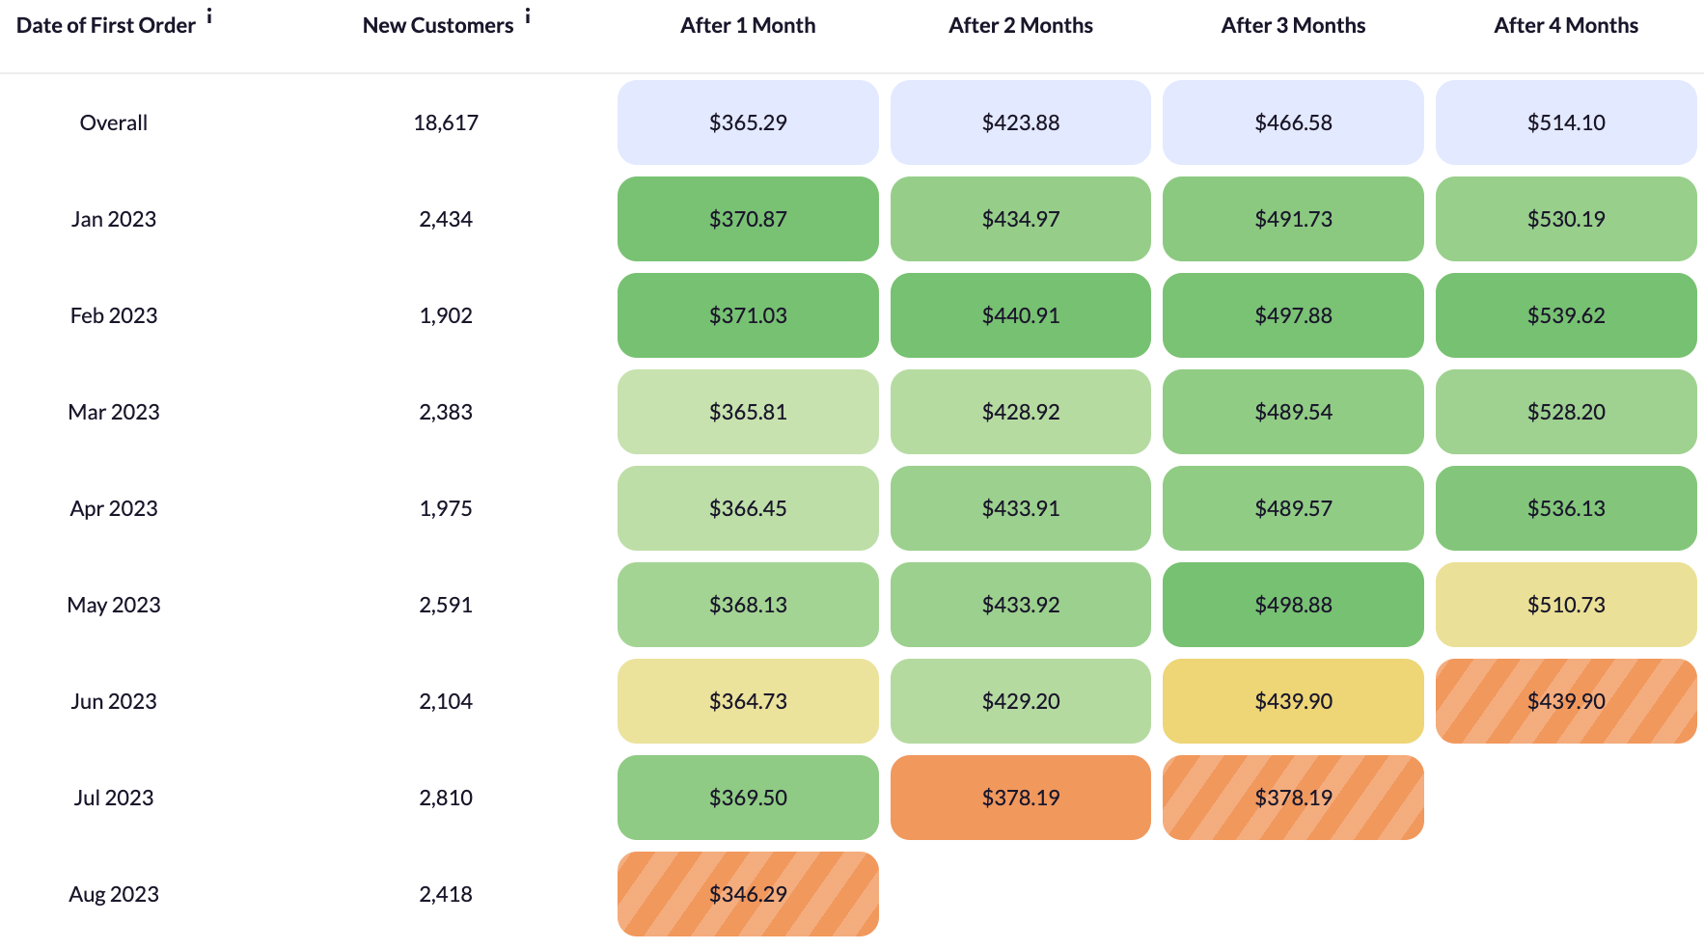Click info icon beside Date of First Order

point(209,16)
